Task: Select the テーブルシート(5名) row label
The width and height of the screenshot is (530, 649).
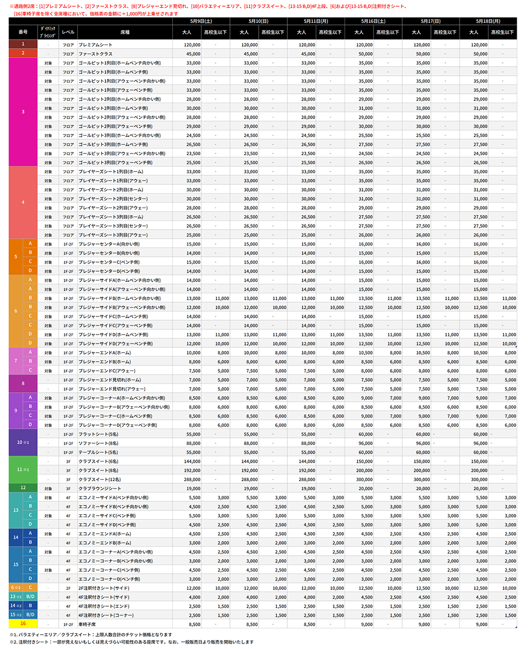Action: pyautogui.click(x=98, y=452)
